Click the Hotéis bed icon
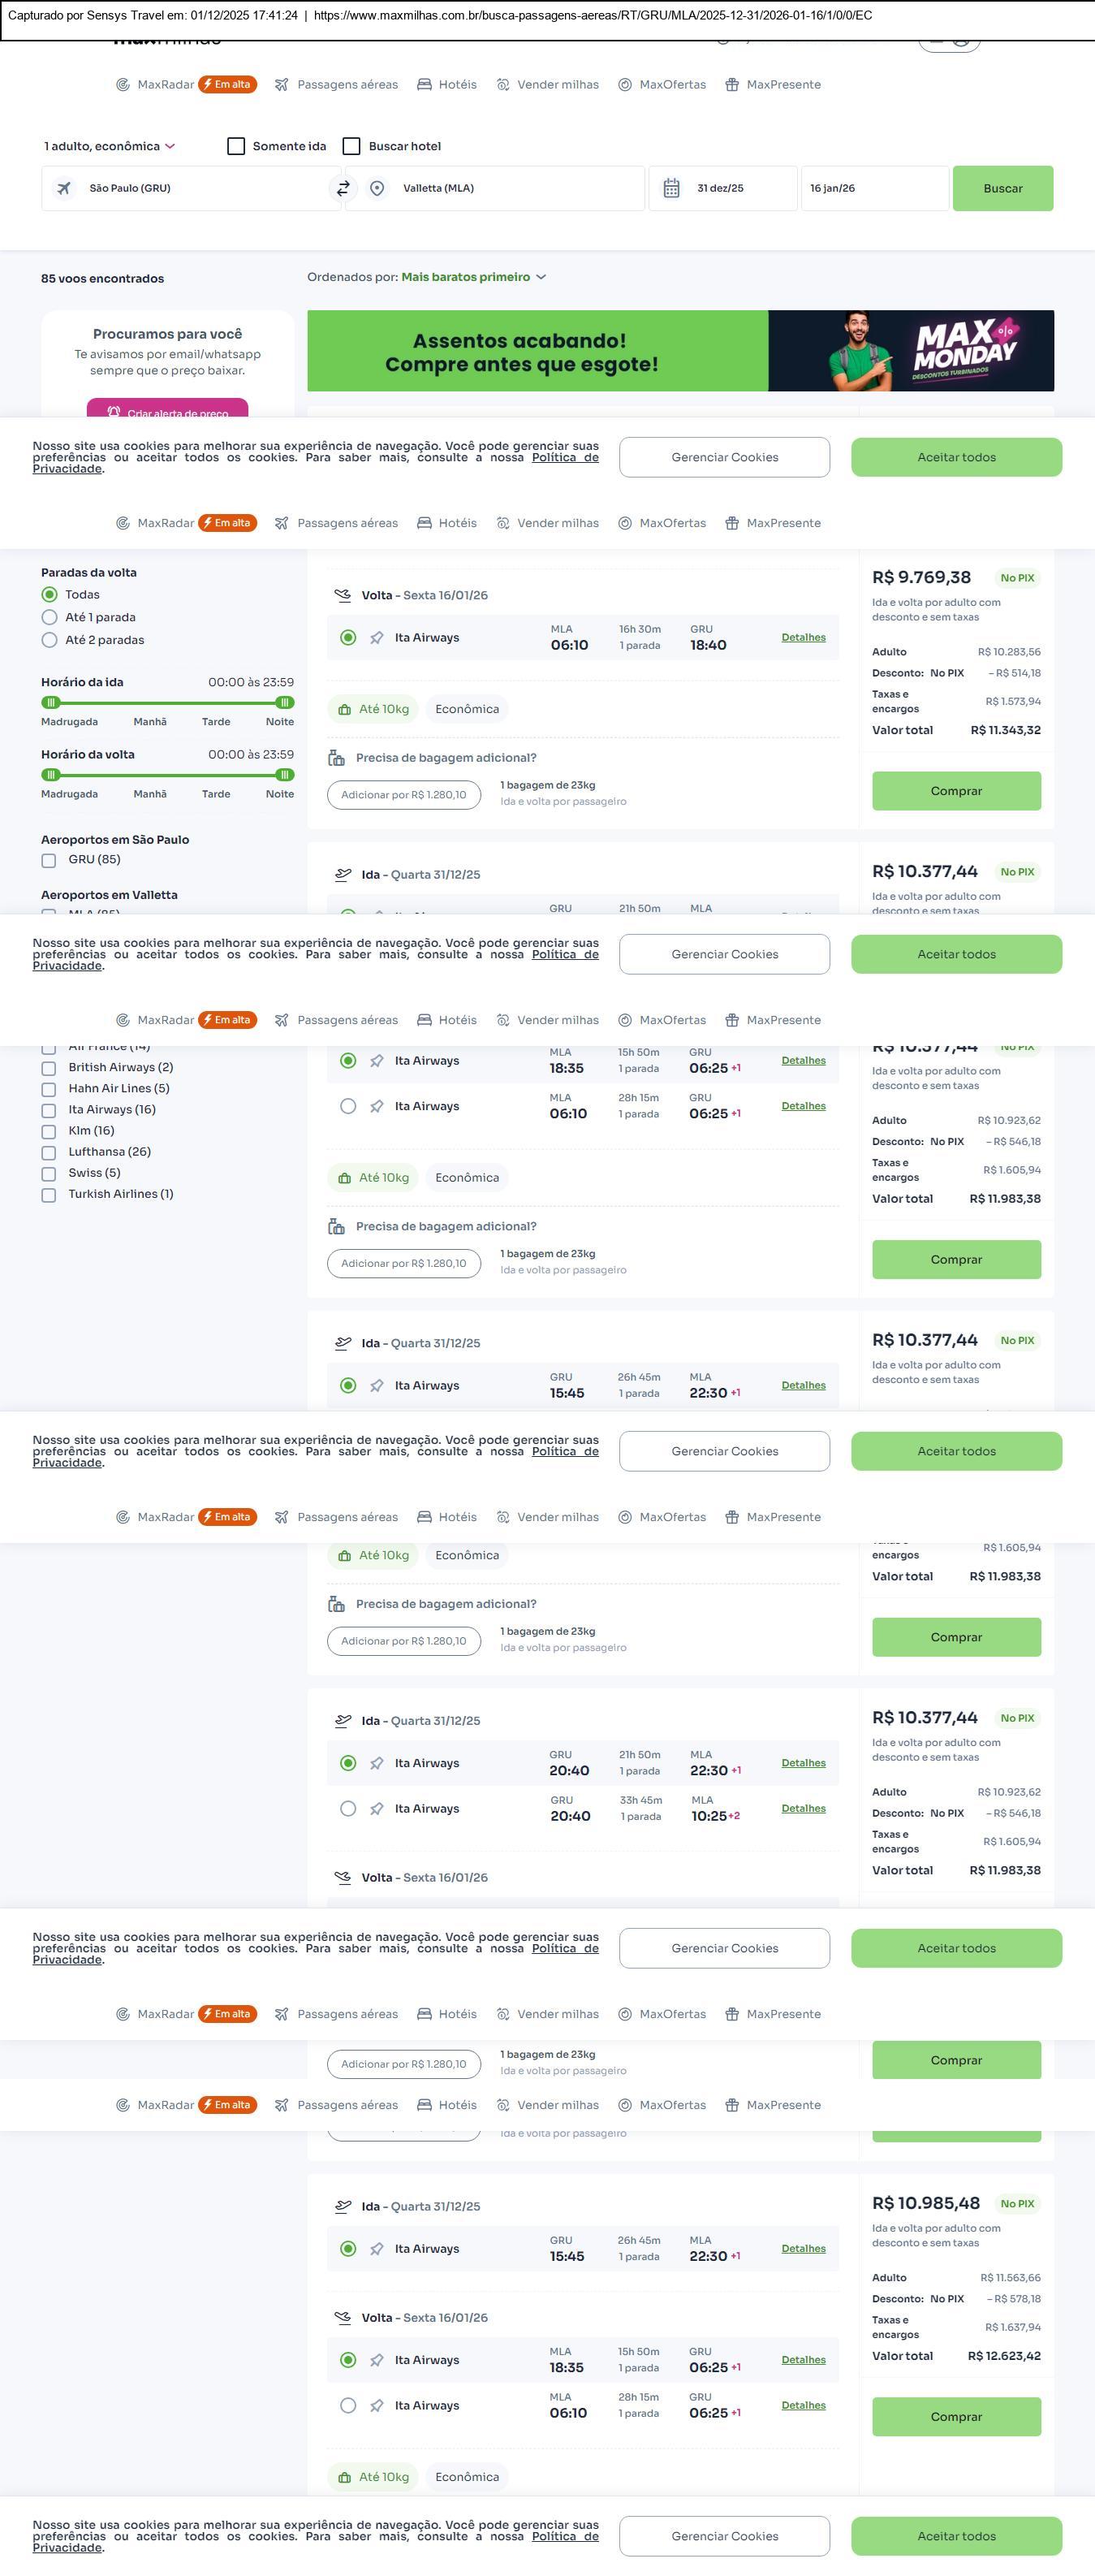The width and height of the screenshot is (1095, 2576). coord(425,85)
